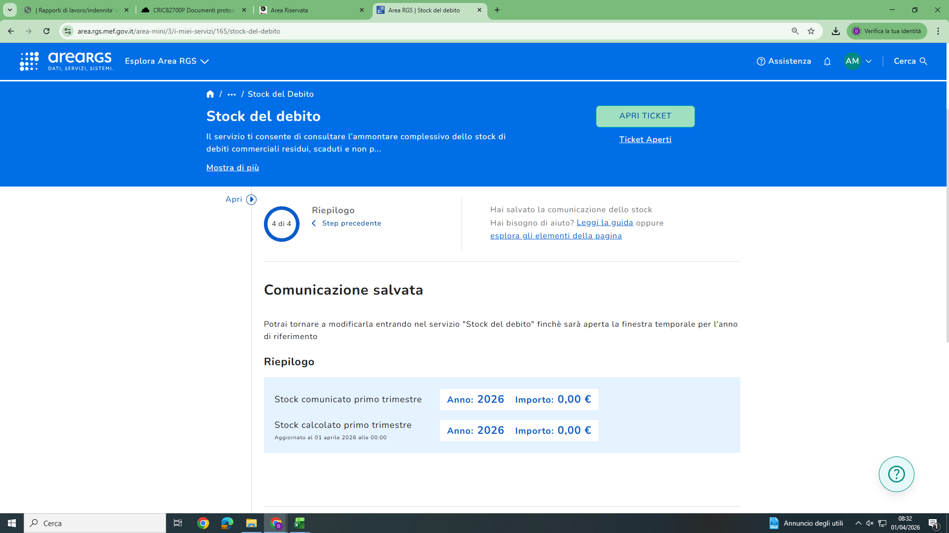Select the Area RGS Stock del debito tab
Image resolution: width=949 pixels, height=533 pixels.
pos(429,10)
